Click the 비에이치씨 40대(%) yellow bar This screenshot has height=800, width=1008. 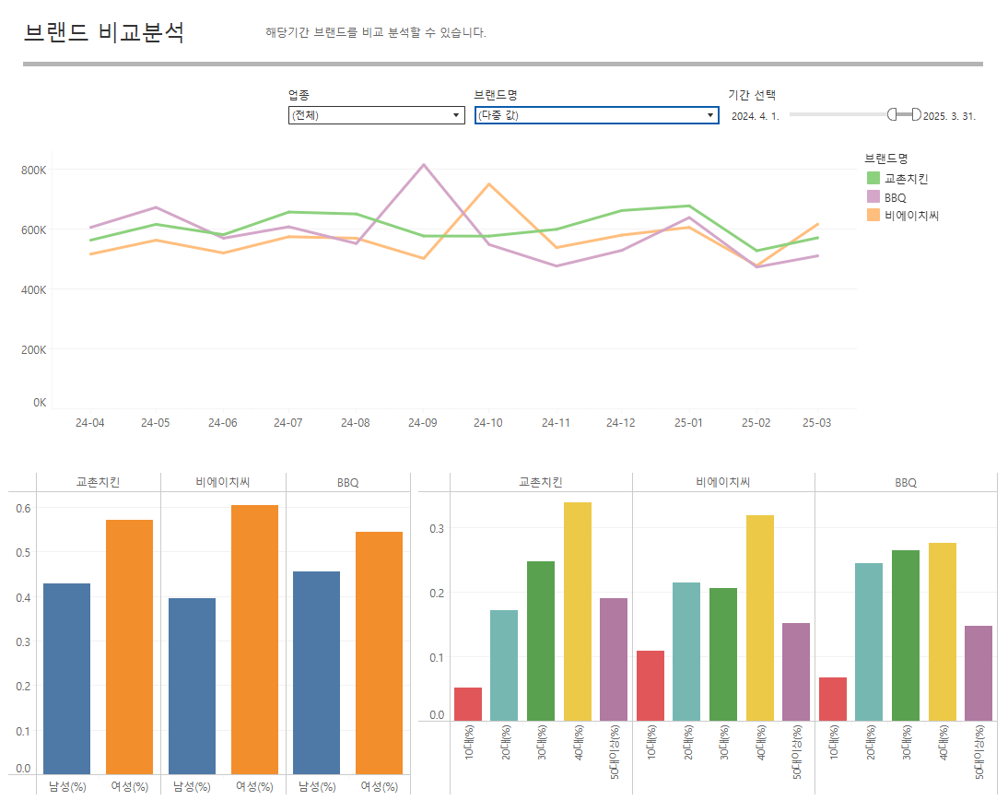tap(760, 618)
